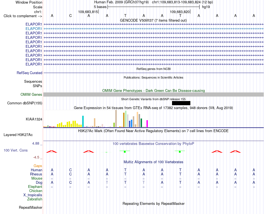Click the 'hg19' label beside scale bar
Viewport: 264px width, 214px height.
[206, 7]
